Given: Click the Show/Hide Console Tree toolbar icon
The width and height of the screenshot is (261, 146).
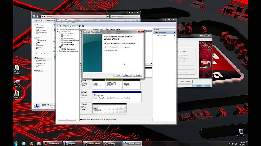Looking at the screenshot, I should coord(67,26).
